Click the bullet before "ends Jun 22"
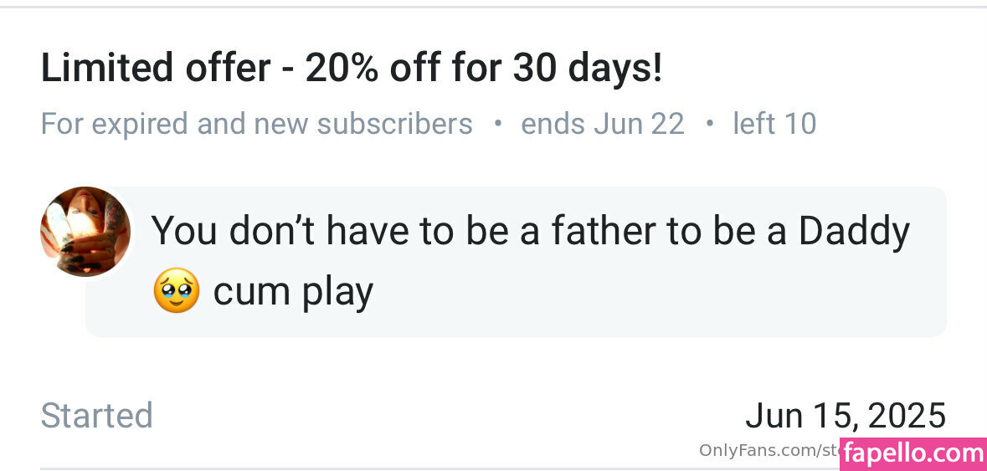The image size is (987, 471). 498,124
